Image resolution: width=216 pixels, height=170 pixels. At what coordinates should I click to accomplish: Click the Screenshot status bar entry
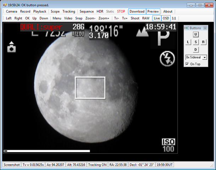point(12,165)
